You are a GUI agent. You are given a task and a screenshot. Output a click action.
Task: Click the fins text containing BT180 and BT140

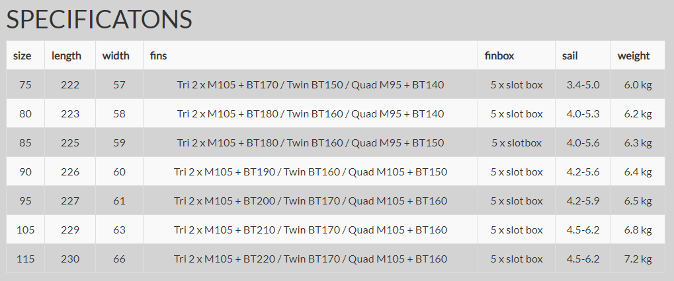(x=310, y=114)
